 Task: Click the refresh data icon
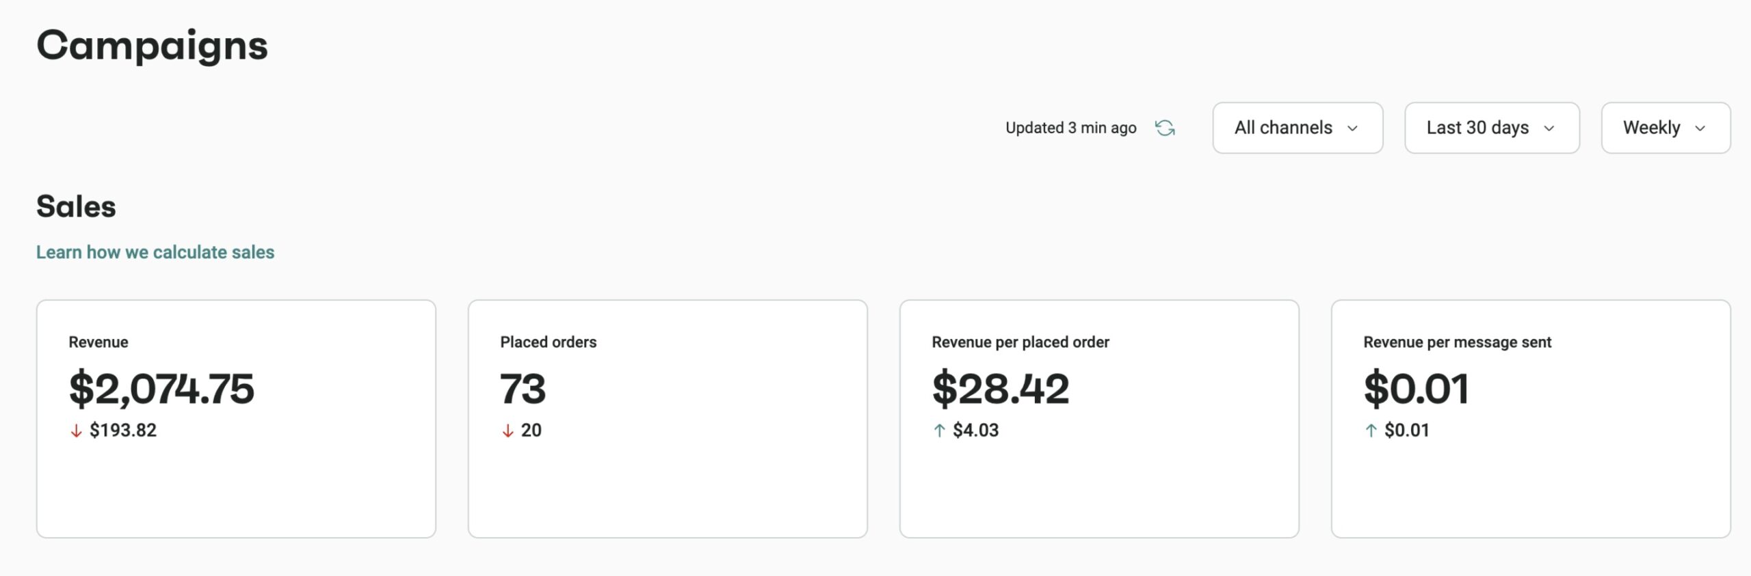click(x=1165, y=128)
